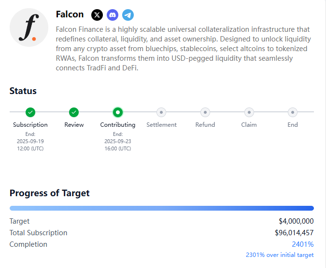The width and height of the screenshot is (326, 268).
Task: Open Falcon's X (Twitter) profile icon
Action: pyautogui.click(x=97, y=15)
